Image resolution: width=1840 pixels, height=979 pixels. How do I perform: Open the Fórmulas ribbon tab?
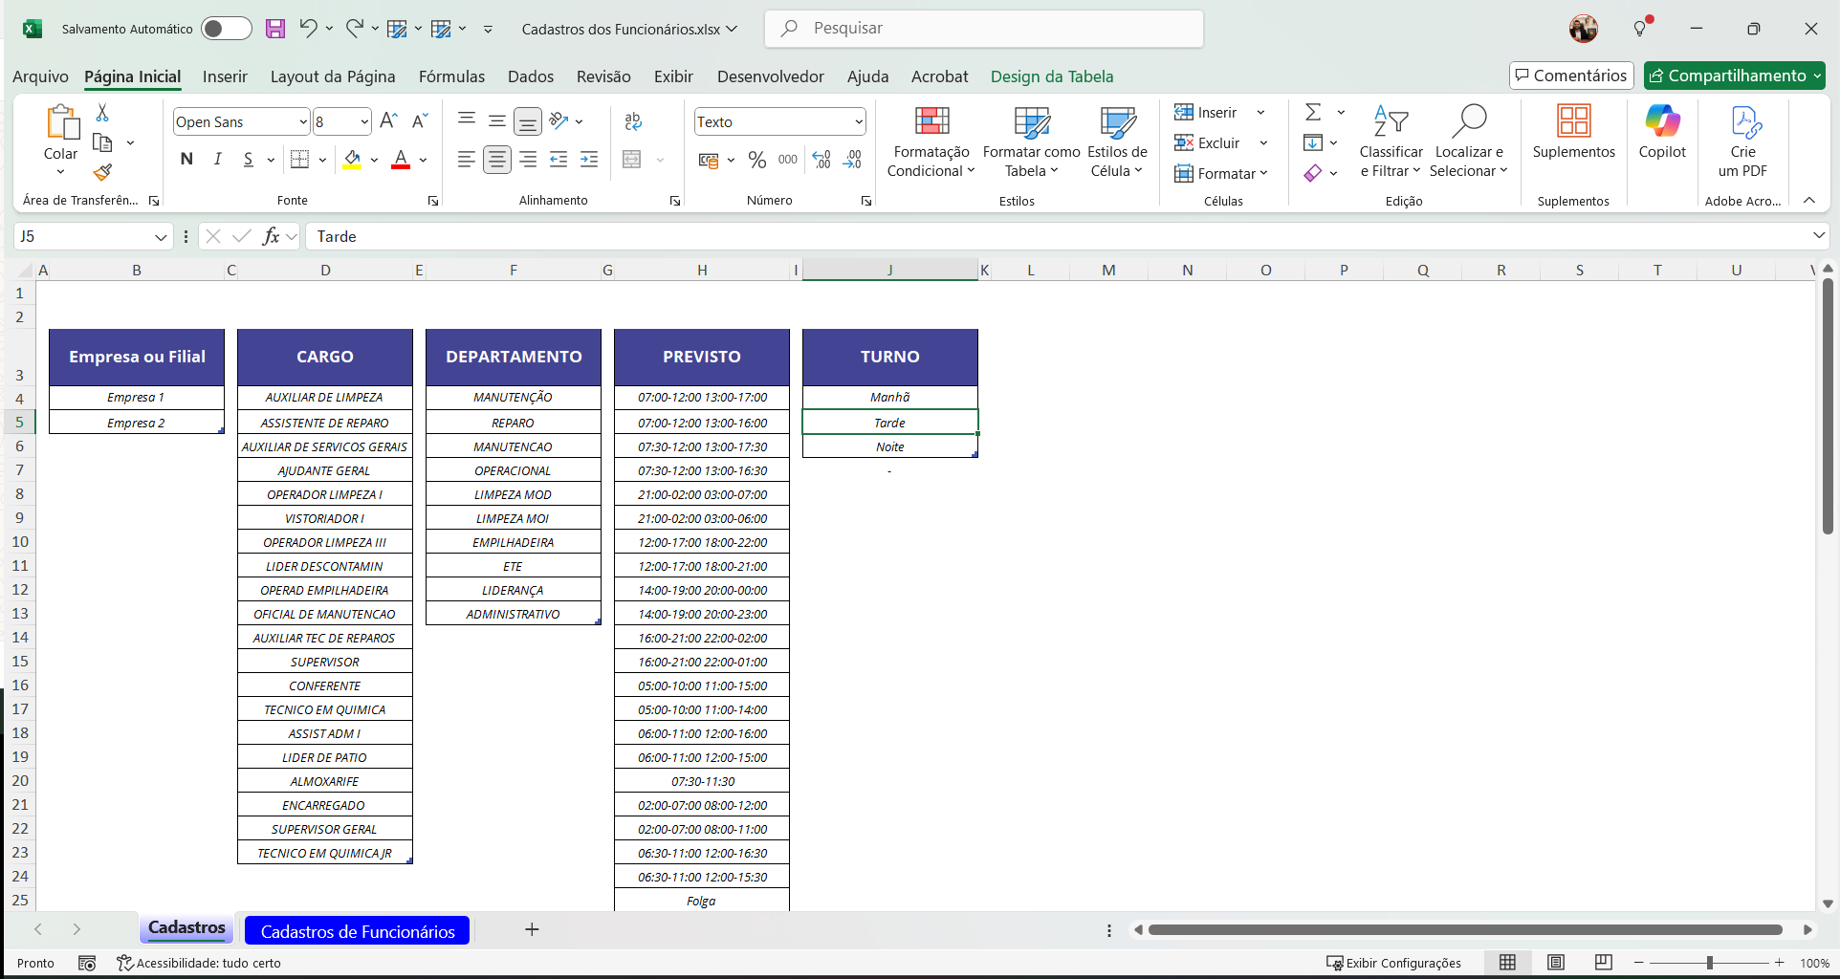(x=451, y=76)
